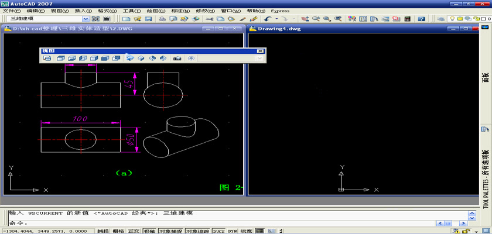Toggle 极轴 polar tracking in the status bar
The width and height of the screenshot is (492, 234).
[150, 231]
